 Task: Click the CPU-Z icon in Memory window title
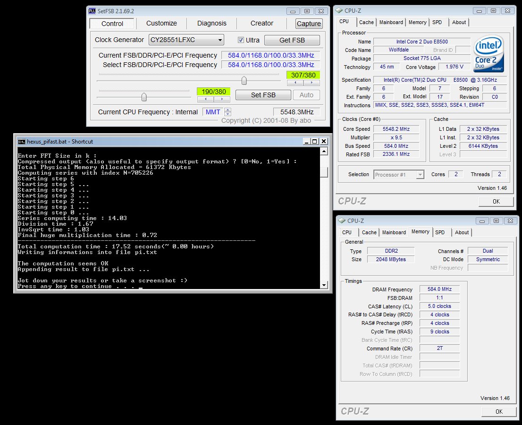[342, 221]
